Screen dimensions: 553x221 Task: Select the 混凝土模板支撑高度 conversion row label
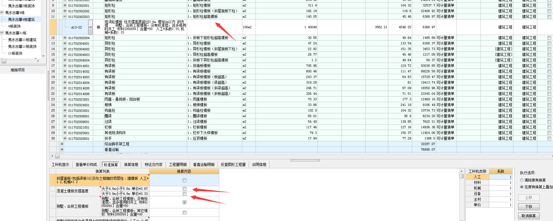coord(78,191)
